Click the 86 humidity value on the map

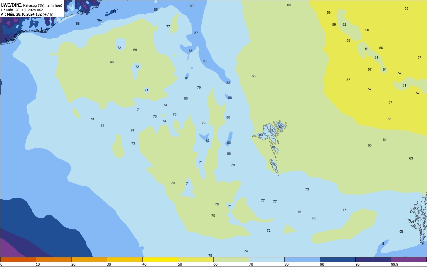(156, 10)
